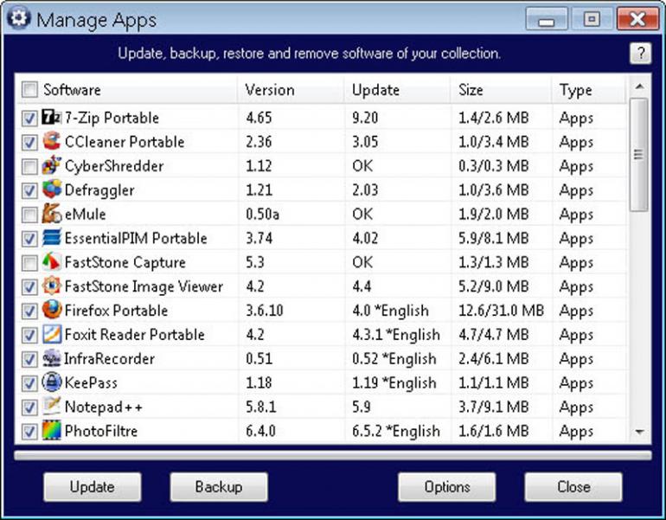The height and width of the screenshot is (520, 666).
Task: Click "6.5.2 *English" in PhotoFiltre row
Action: click(396, 431)
